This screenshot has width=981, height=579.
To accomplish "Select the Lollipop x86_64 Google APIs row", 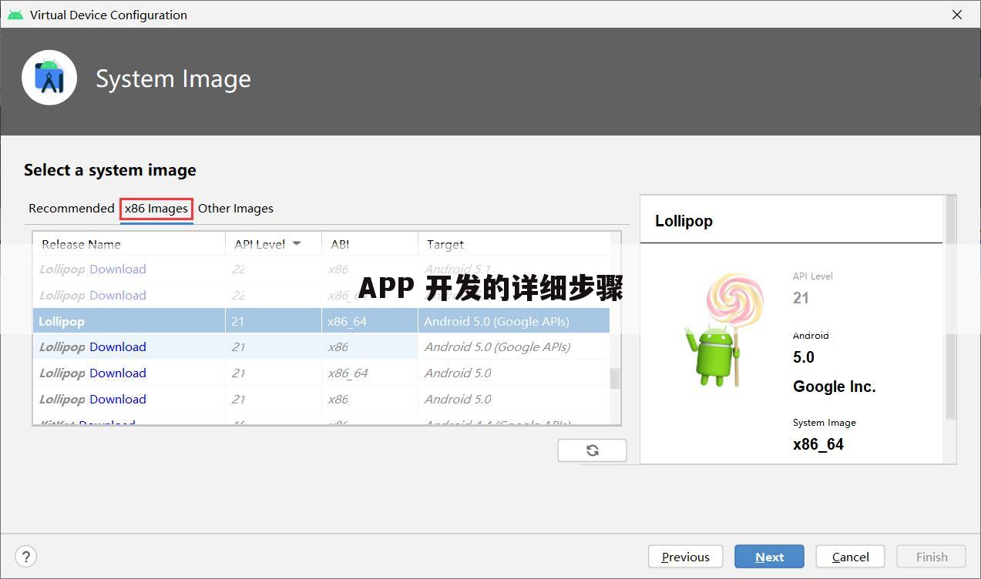I will click(321, 321).
